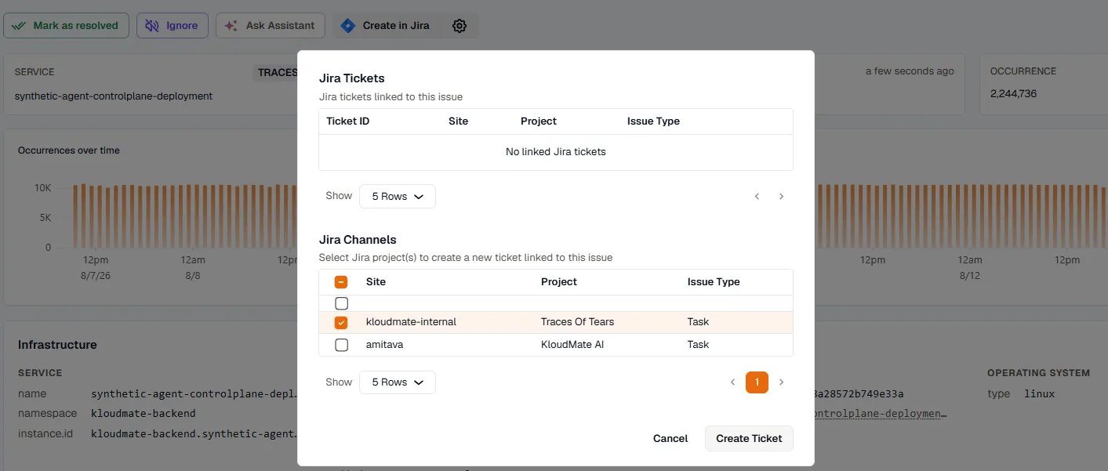Click the Site column header in Jira Channels

376,282
